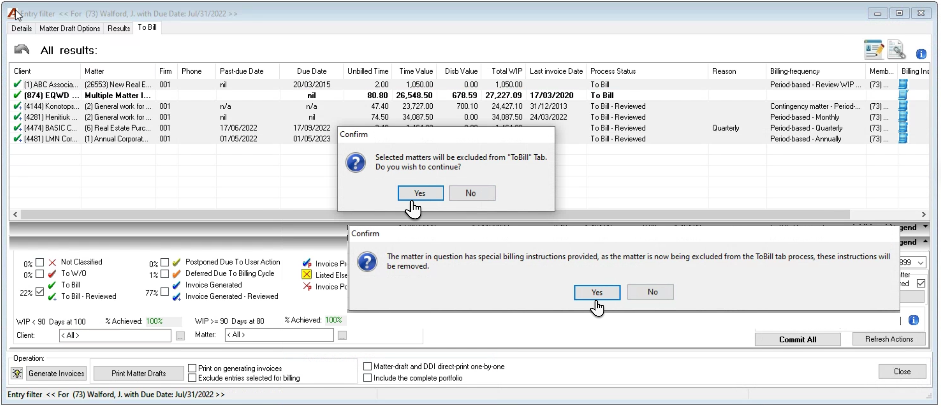The height and width of the screenshot is (407, 941).
Task: Click the Not Classified red X icon
Action: point(52,262)
